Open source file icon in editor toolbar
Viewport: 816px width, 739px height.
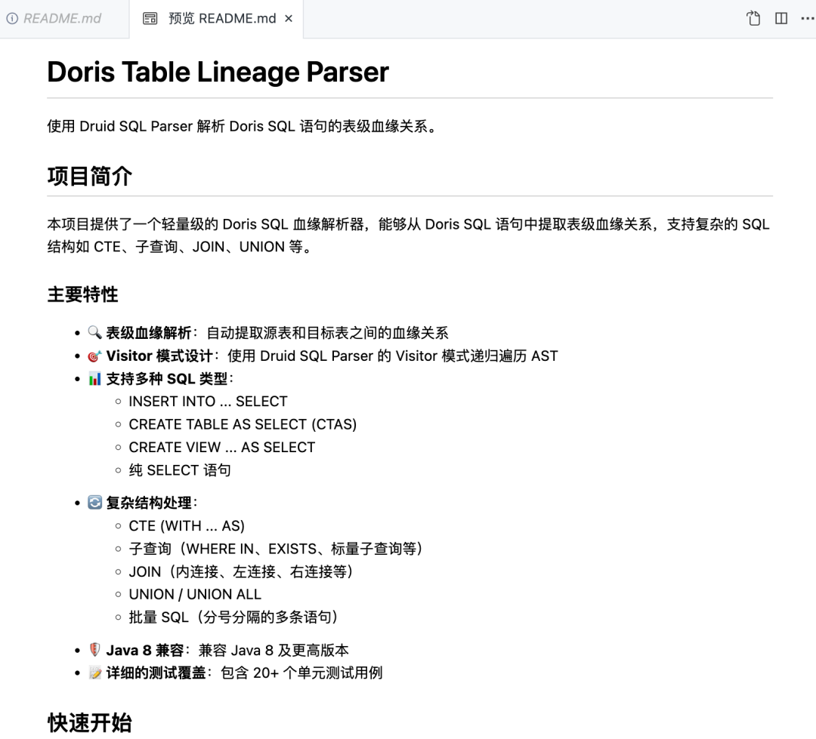pyautogui.click(x=753, y=18)
